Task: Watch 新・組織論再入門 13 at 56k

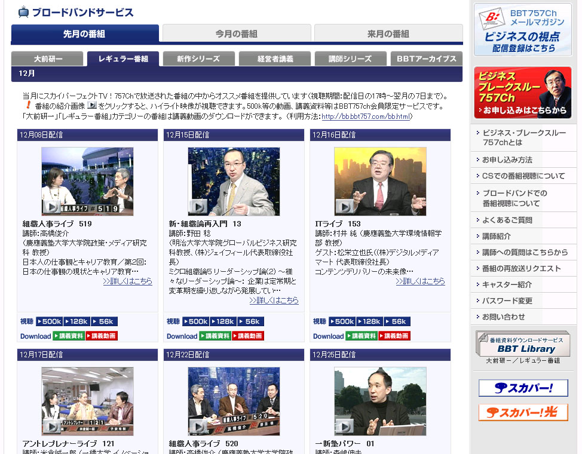Action: click(250, 321)
